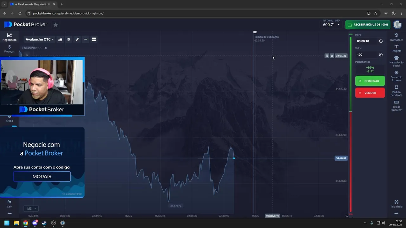Image resolution: width=406 pixels, height=228 pixels.
Task: Click the current price tag 34.67691
Action: point(341,158)
